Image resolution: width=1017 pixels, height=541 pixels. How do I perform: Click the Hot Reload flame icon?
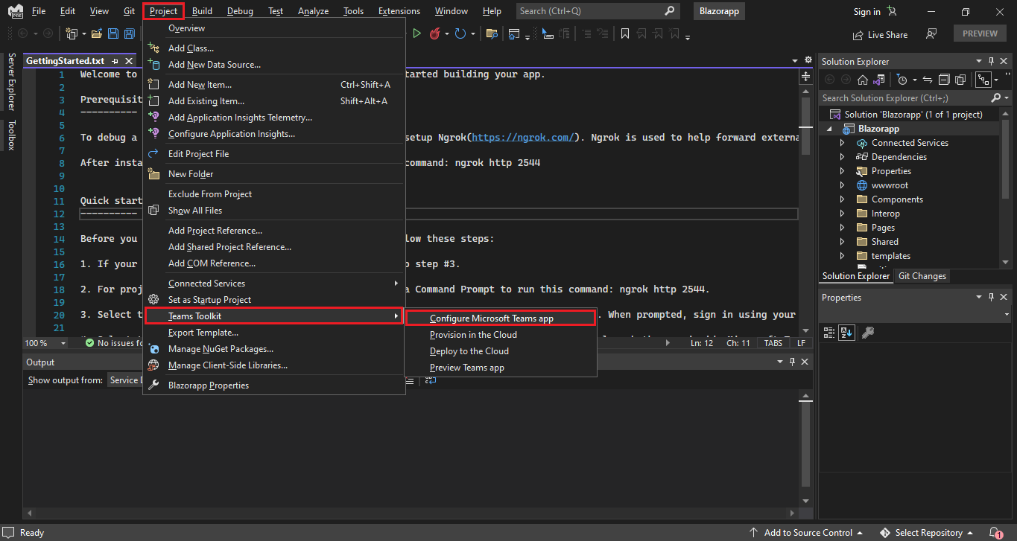(434, 33)
